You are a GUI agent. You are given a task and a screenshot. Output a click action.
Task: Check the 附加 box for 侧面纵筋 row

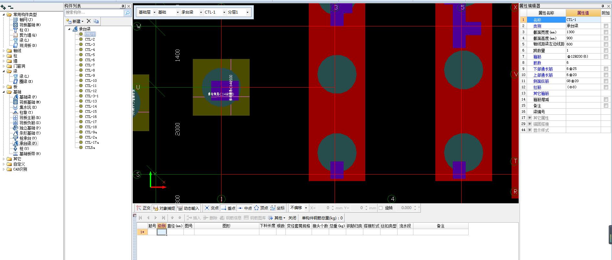pos(606,81)
